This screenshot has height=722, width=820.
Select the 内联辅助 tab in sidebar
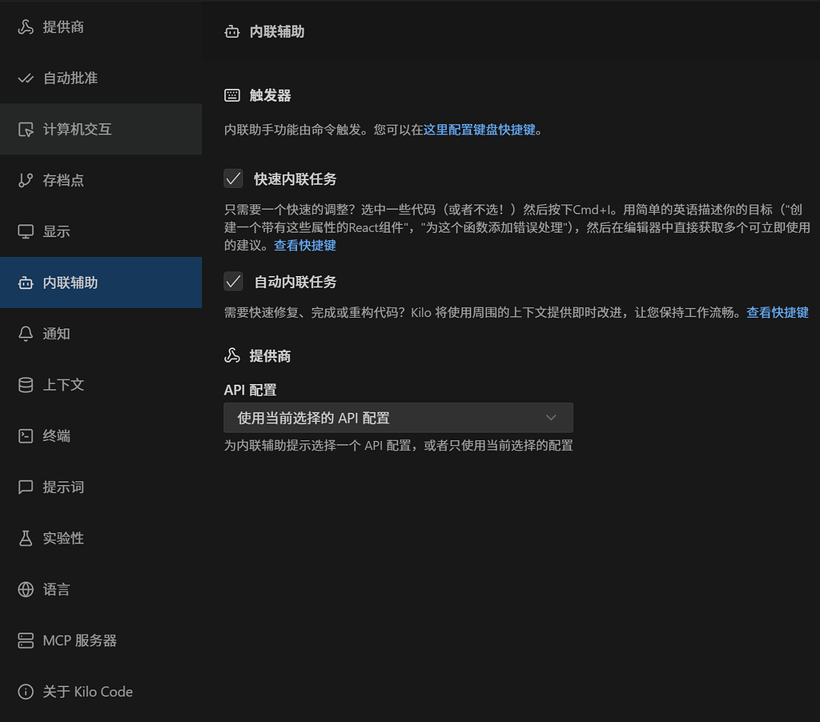[x=101, y=283]
